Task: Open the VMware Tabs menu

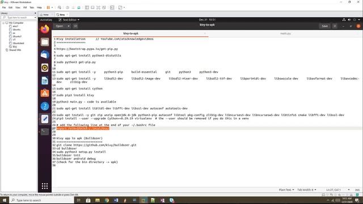Action: [32, 7]
